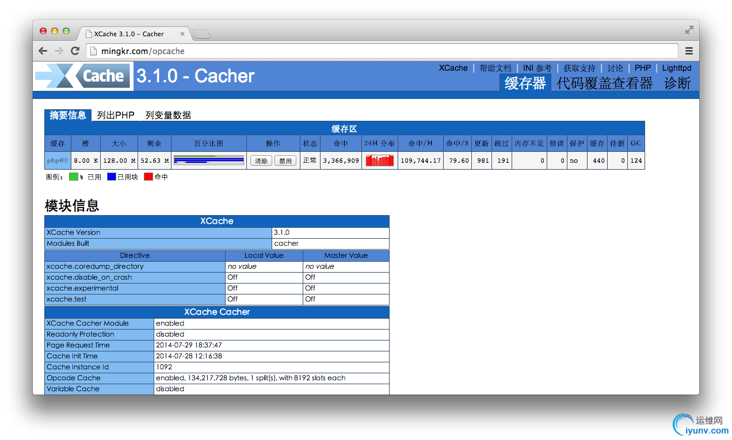
Task: Click the 3,366,909 hits value
Action: (341, 160)
